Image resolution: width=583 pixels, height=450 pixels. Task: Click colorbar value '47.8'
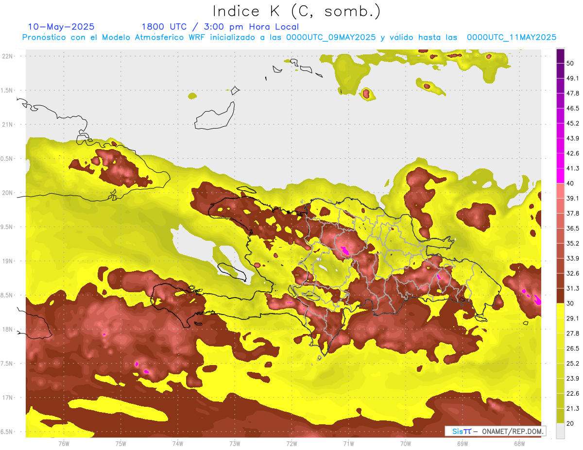tap(573, 93)
